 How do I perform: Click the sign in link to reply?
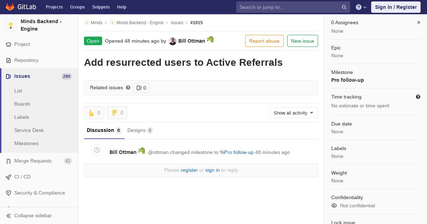pos(212,170)
